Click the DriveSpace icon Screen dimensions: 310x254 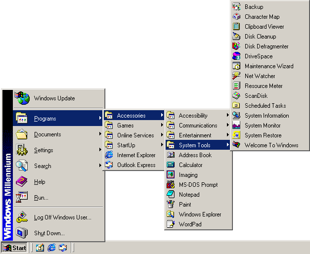pos(236,56)
